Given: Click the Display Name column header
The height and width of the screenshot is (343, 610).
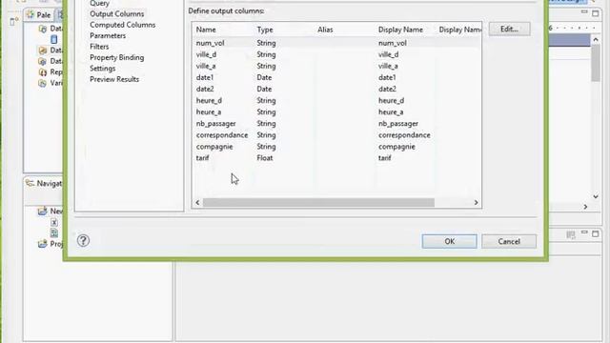Looking at the screenshot, I should click(x=400, y=30).
